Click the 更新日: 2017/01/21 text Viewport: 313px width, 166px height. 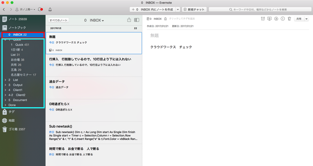click(183, 26)
